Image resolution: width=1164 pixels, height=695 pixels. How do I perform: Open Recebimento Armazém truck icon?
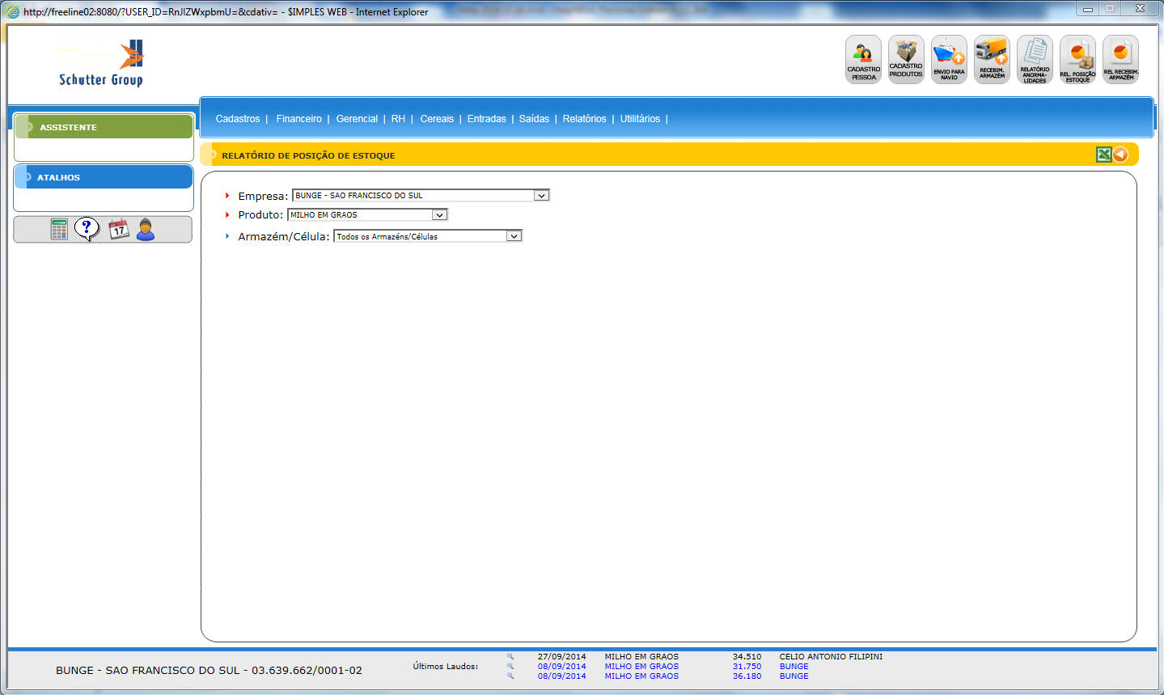(992, 59)
